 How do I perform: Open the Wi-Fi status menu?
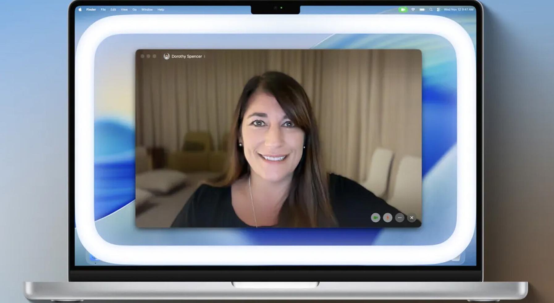pyautogui.click(x=413, y=10)
